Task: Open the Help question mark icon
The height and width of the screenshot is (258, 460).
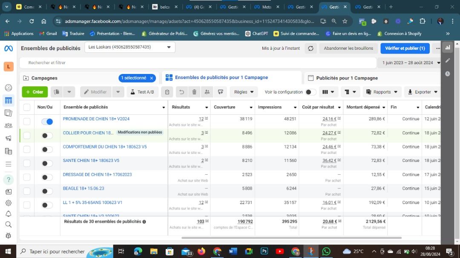Action: 9,179
